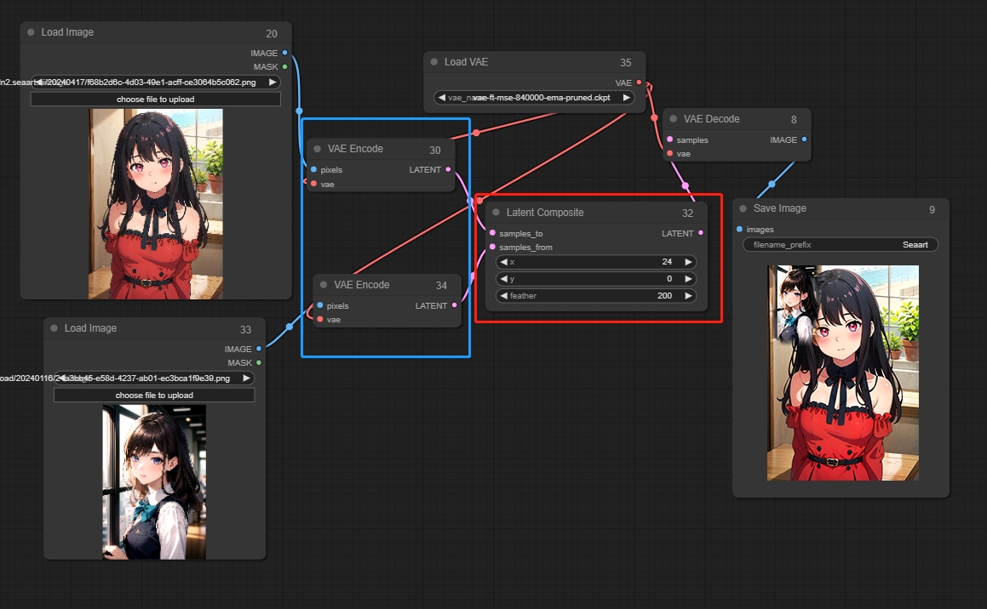Toggle collapse dot on Save Image node
This screenshot has width=987, height=609.
pos(743,208)
